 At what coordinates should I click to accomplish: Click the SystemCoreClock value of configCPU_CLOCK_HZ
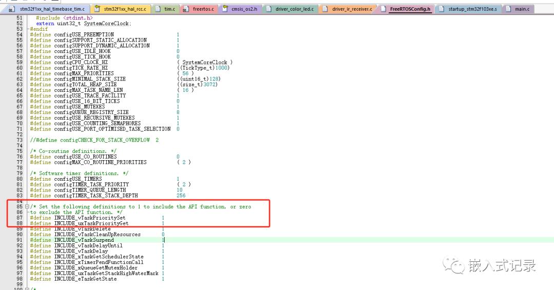pos(205,62)
